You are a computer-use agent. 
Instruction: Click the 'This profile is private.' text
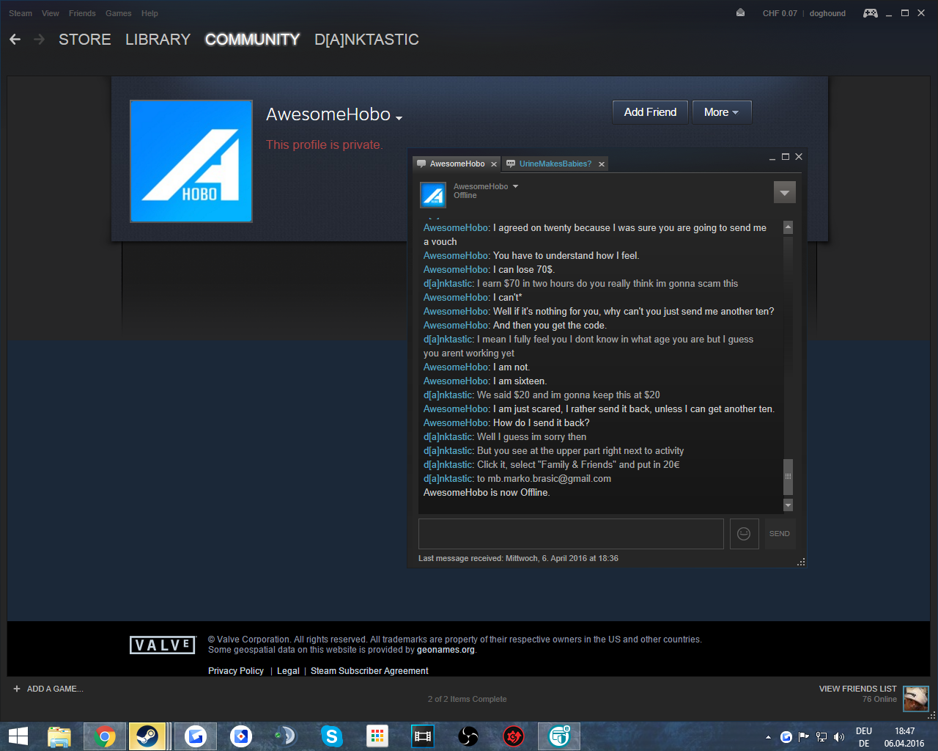(324, 144)
